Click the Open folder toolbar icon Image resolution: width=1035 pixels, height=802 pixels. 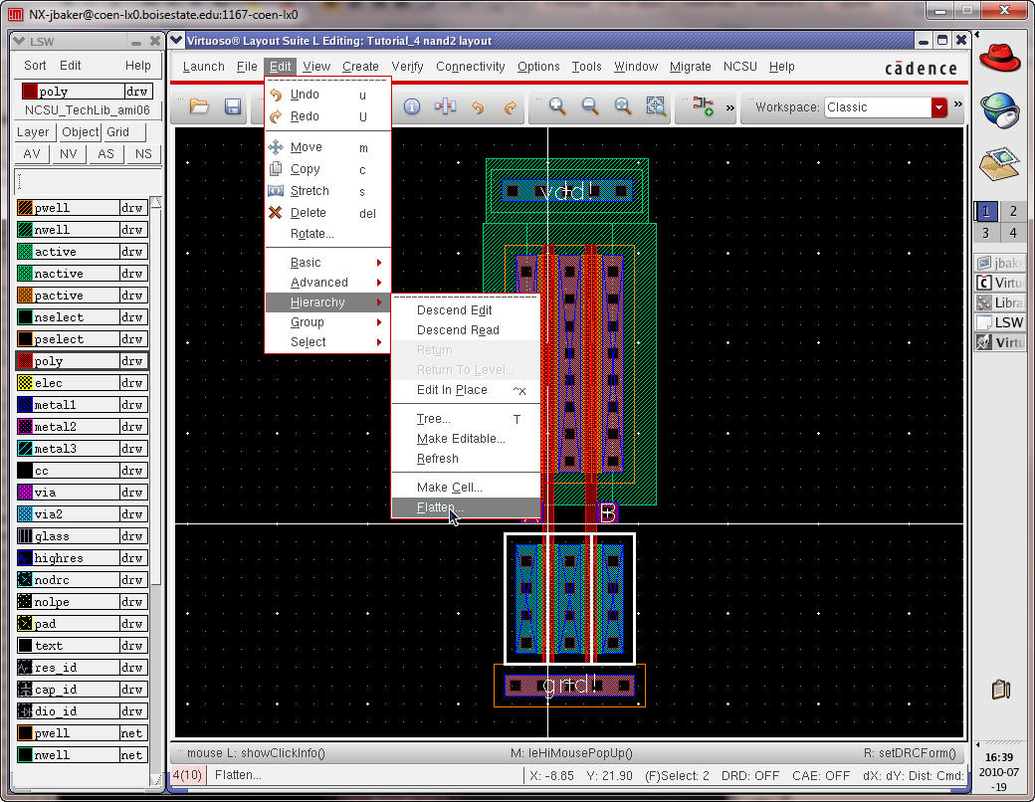199,106
